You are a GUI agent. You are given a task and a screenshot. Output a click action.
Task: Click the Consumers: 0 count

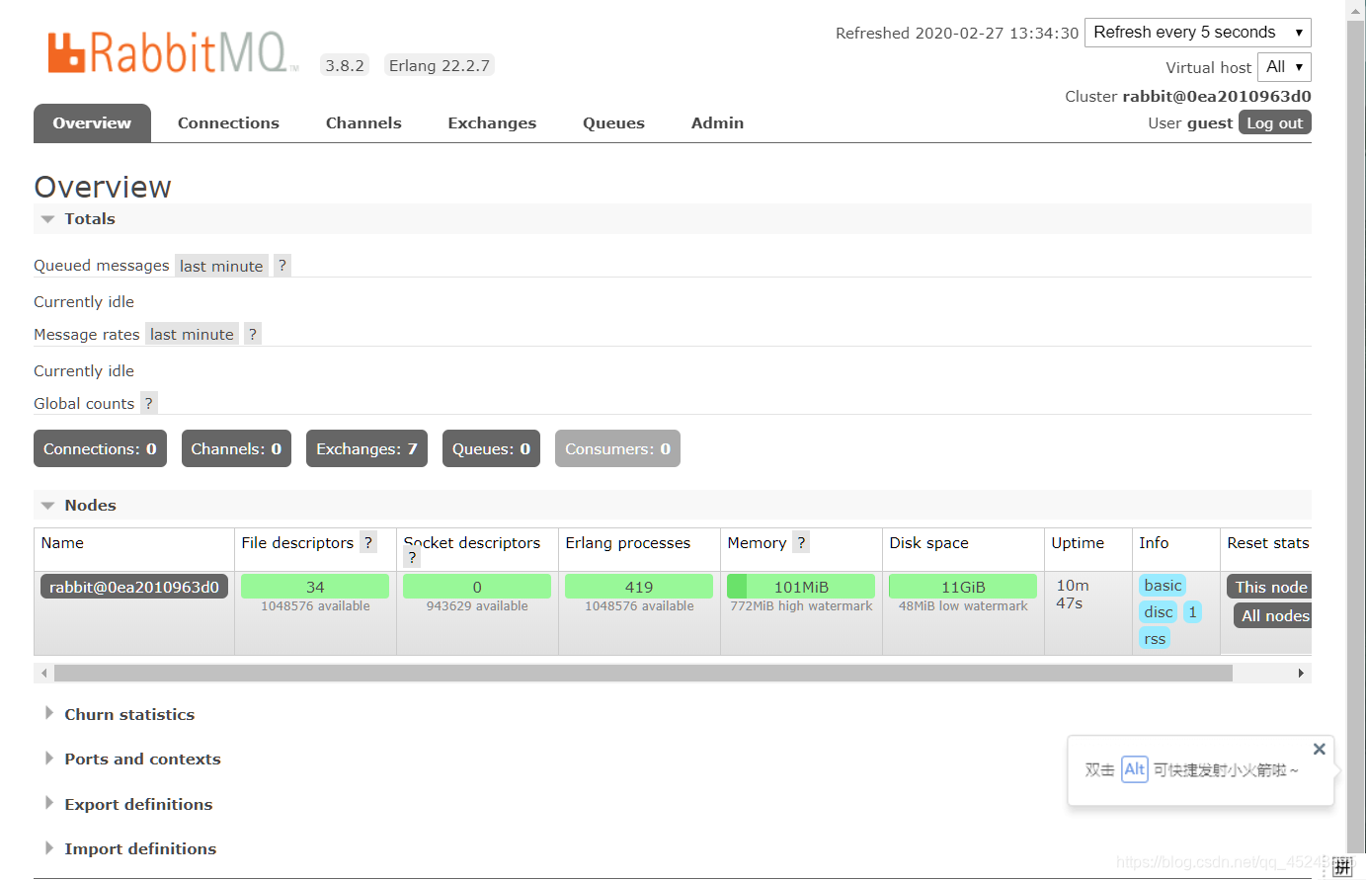click(x=617, y=448)
